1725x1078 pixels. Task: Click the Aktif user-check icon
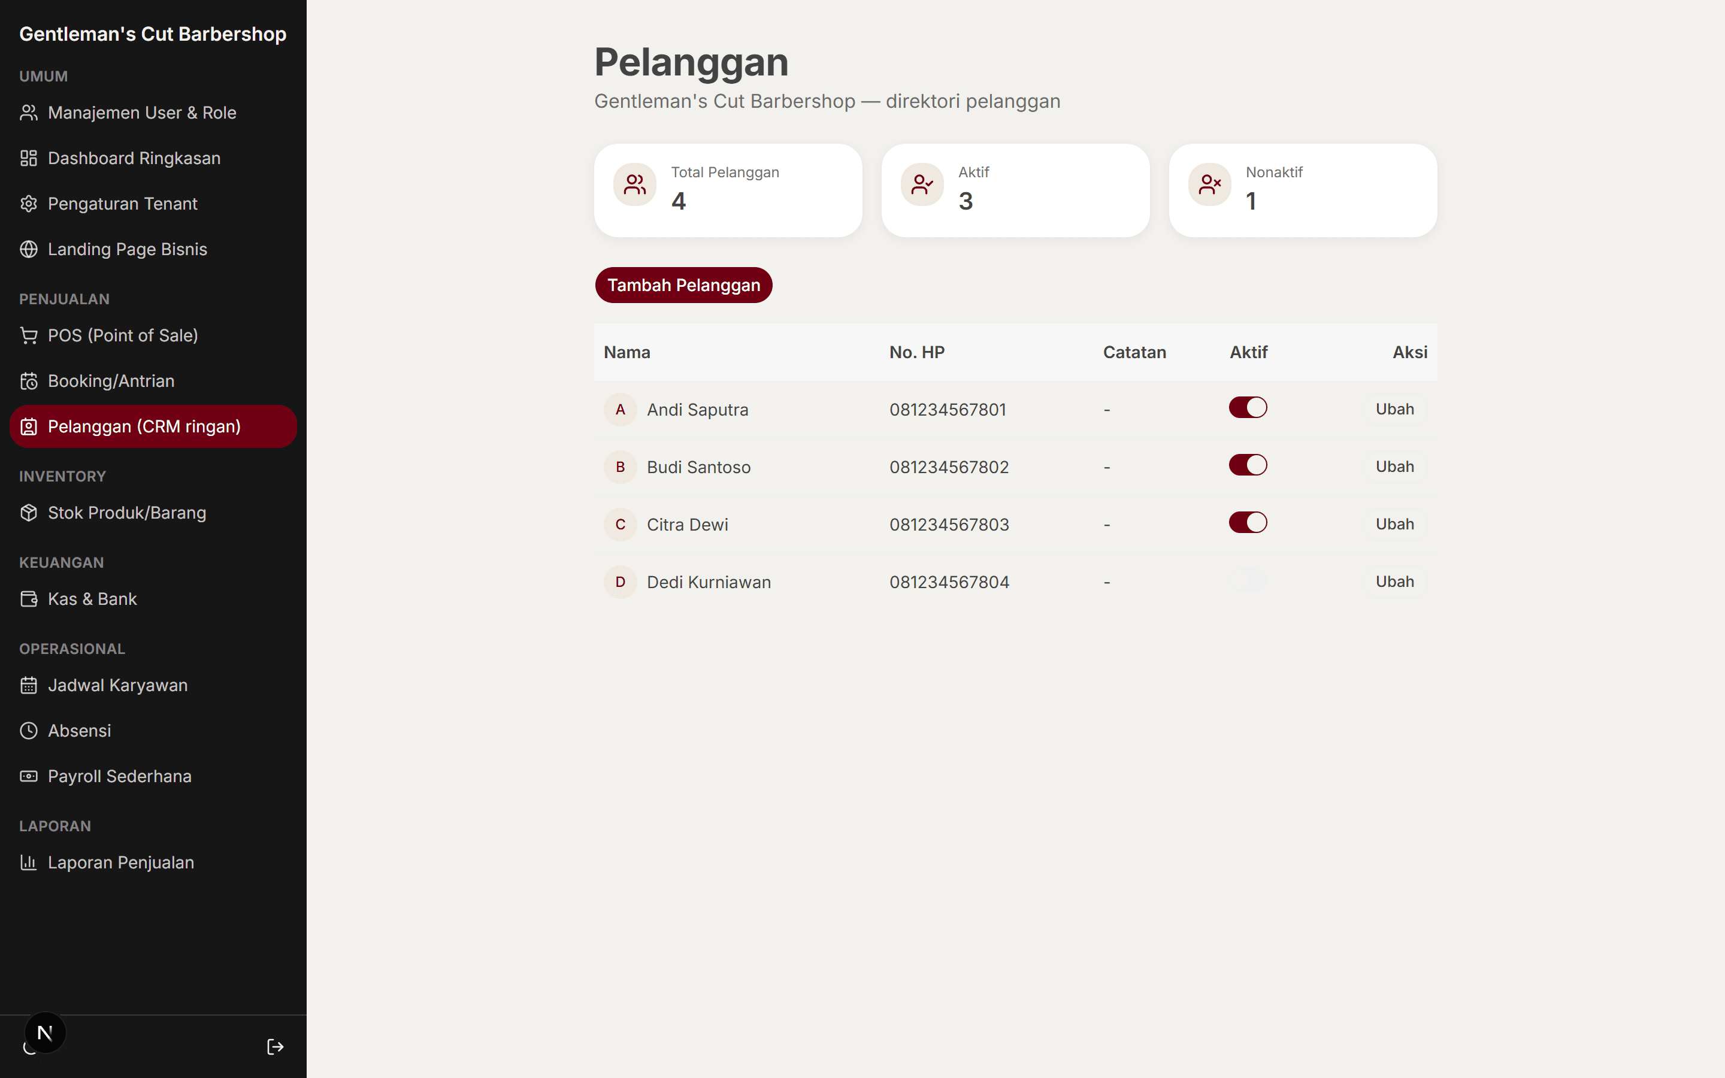point(922,184)
